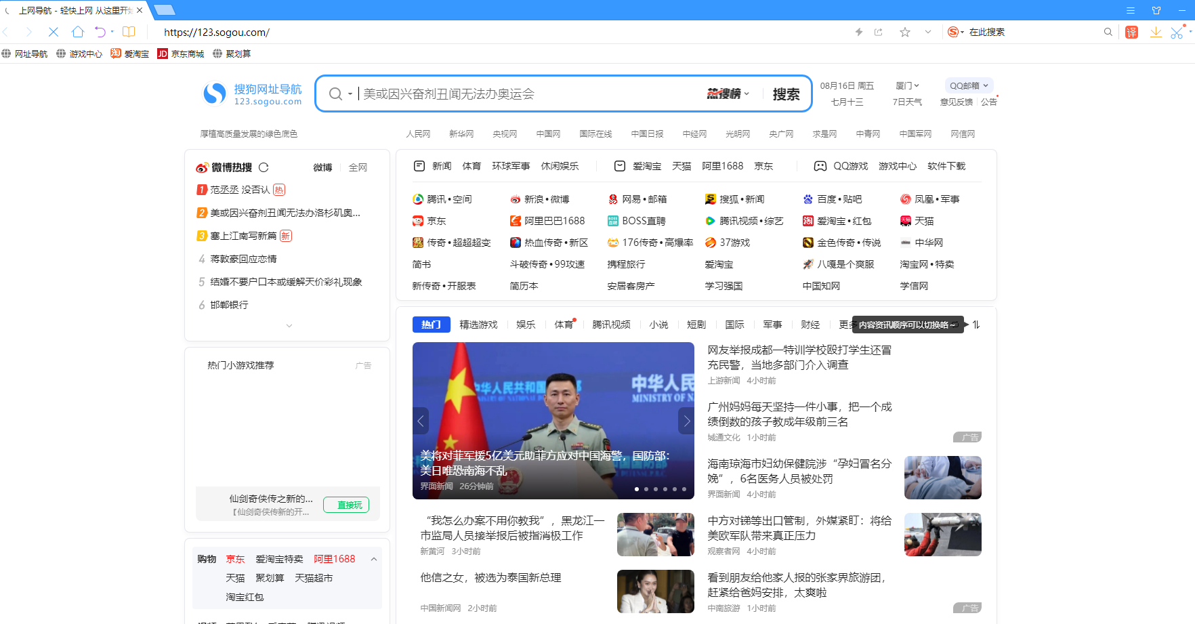This screenshot has height=624, width=1195.
Task: Click the 搜索 button
Action: (x=787, y=94)
